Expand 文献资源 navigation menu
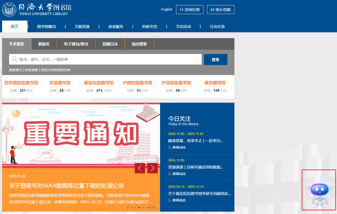Image resolution: width=337 pixels, height=214 pixels. [82, 26]
